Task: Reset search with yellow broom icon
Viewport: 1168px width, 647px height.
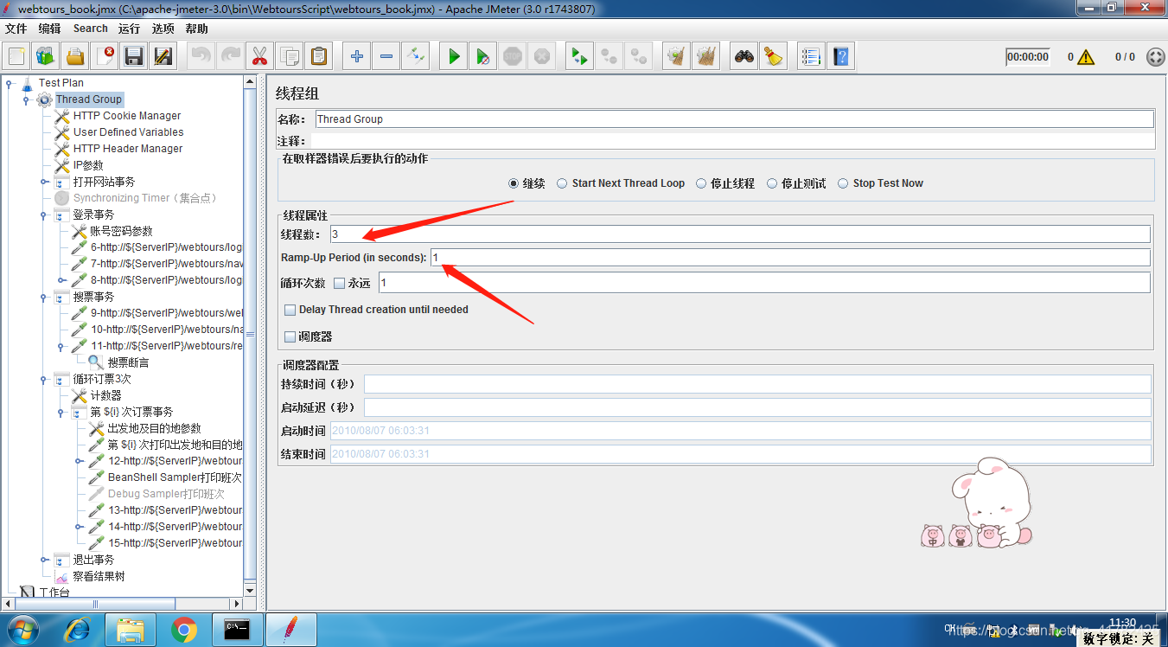Action: pos(774,57)
